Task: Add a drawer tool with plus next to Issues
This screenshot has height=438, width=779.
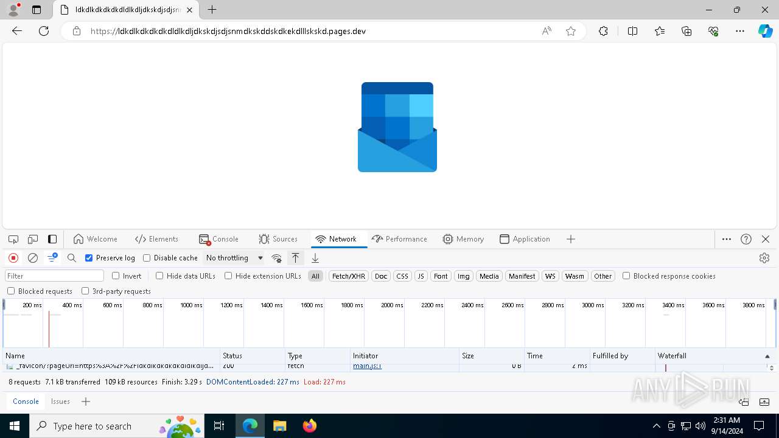Action: [86, 401]
